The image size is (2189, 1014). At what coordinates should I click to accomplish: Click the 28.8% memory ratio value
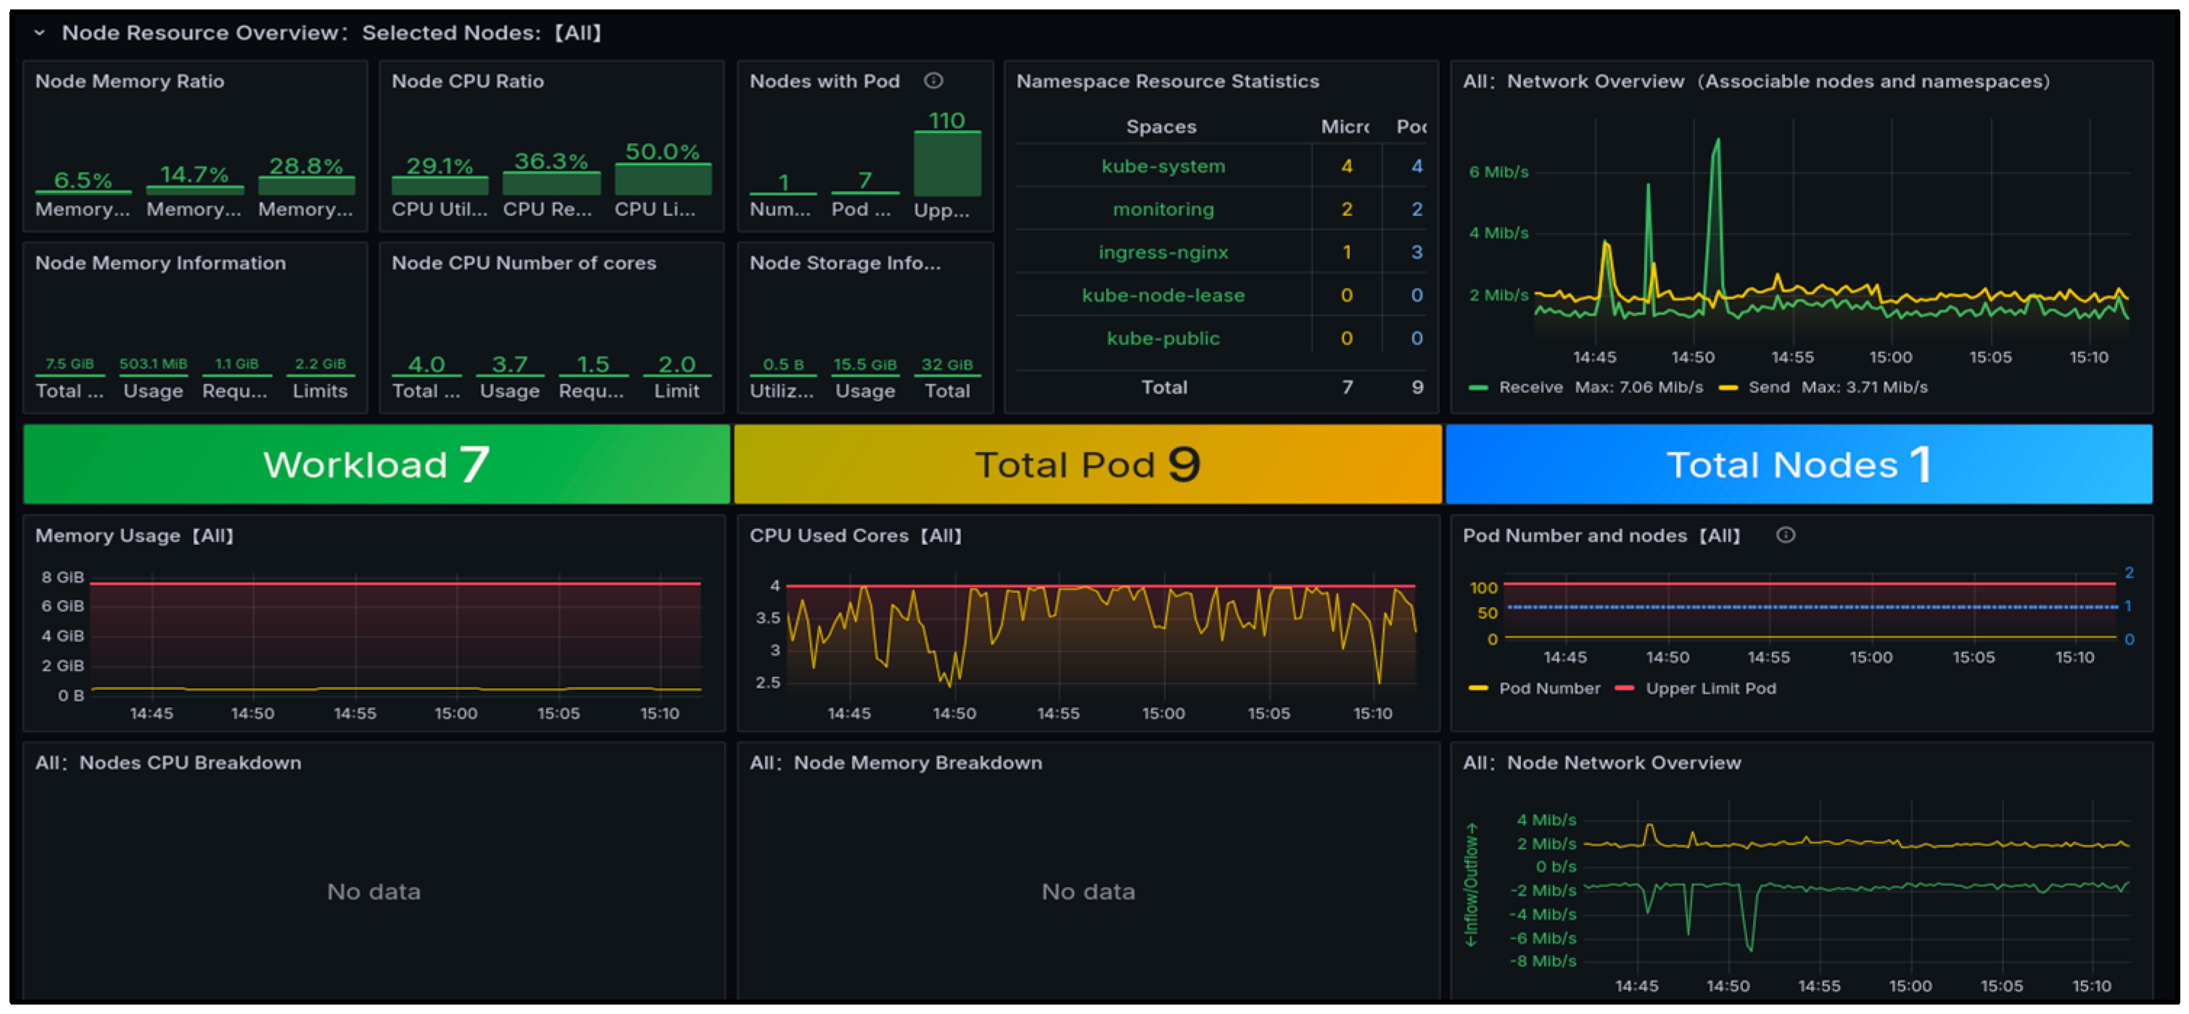pyautogui.click(x=306, y=167)
